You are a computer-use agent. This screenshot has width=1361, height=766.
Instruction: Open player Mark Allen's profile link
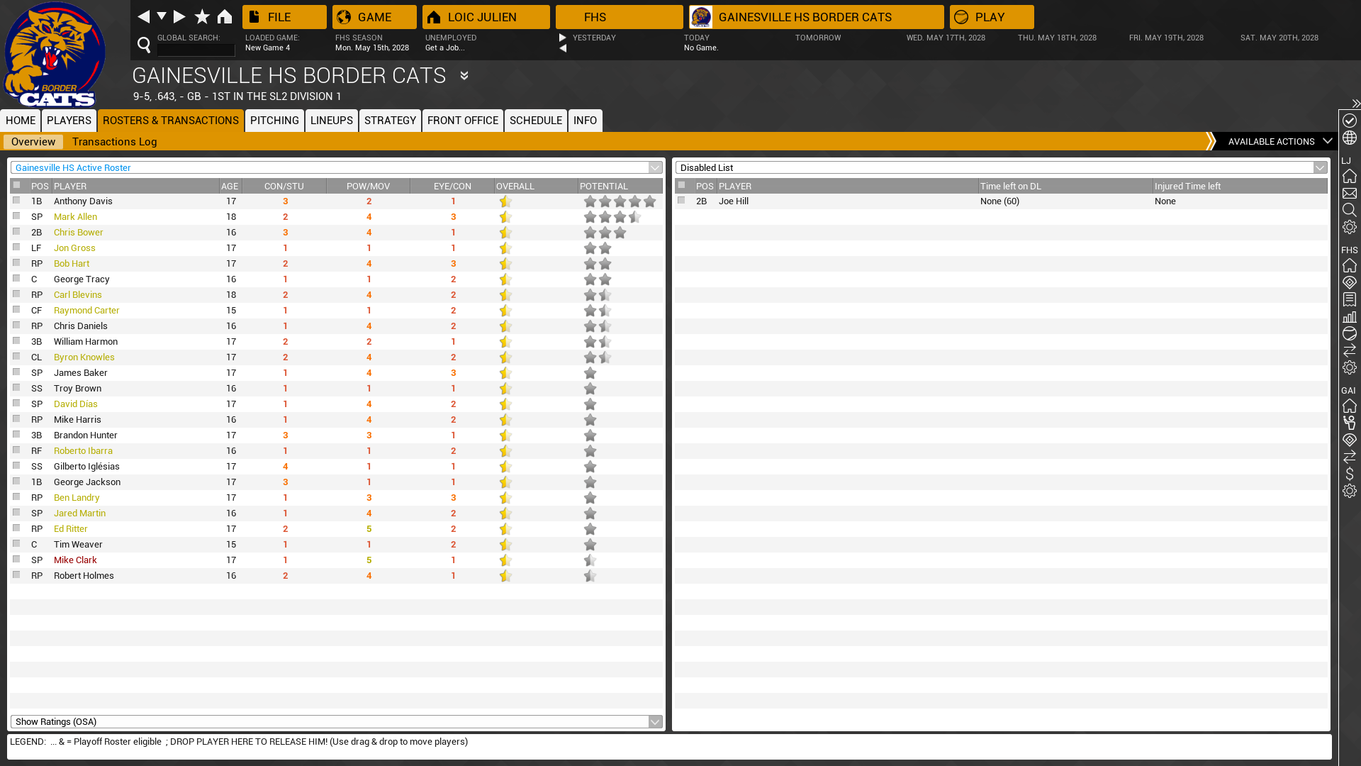(75, 217)
